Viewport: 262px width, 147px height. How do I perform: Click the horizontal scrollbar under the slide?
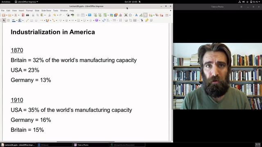[86, 142]
